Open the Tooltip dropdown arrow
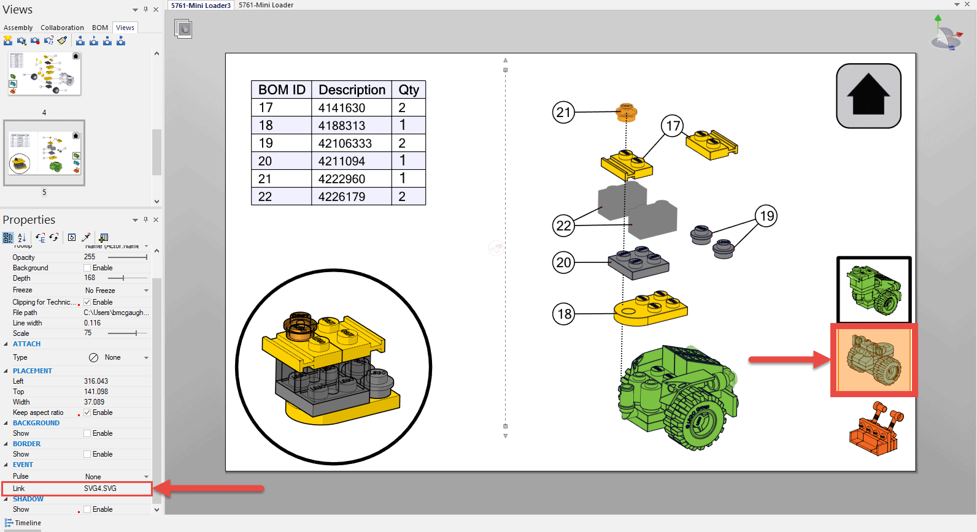This screenshot has height=532, width=977. (x=146, y=246)
